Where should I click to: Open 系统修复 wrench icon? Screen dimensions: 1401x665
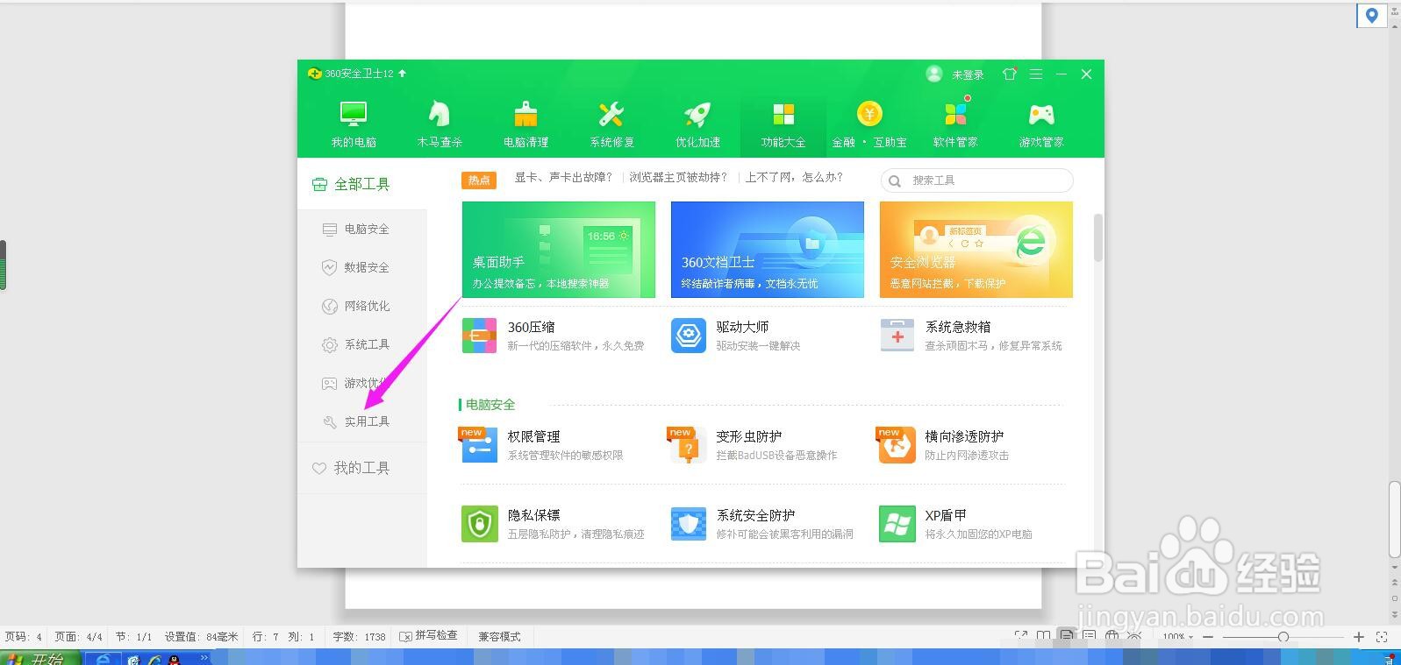click(x=611, y=115)
